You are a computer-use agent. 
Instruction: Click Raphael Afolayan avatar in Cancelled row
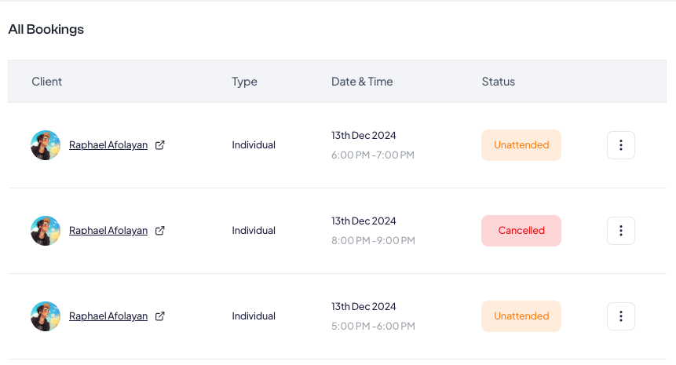point(46,231)
